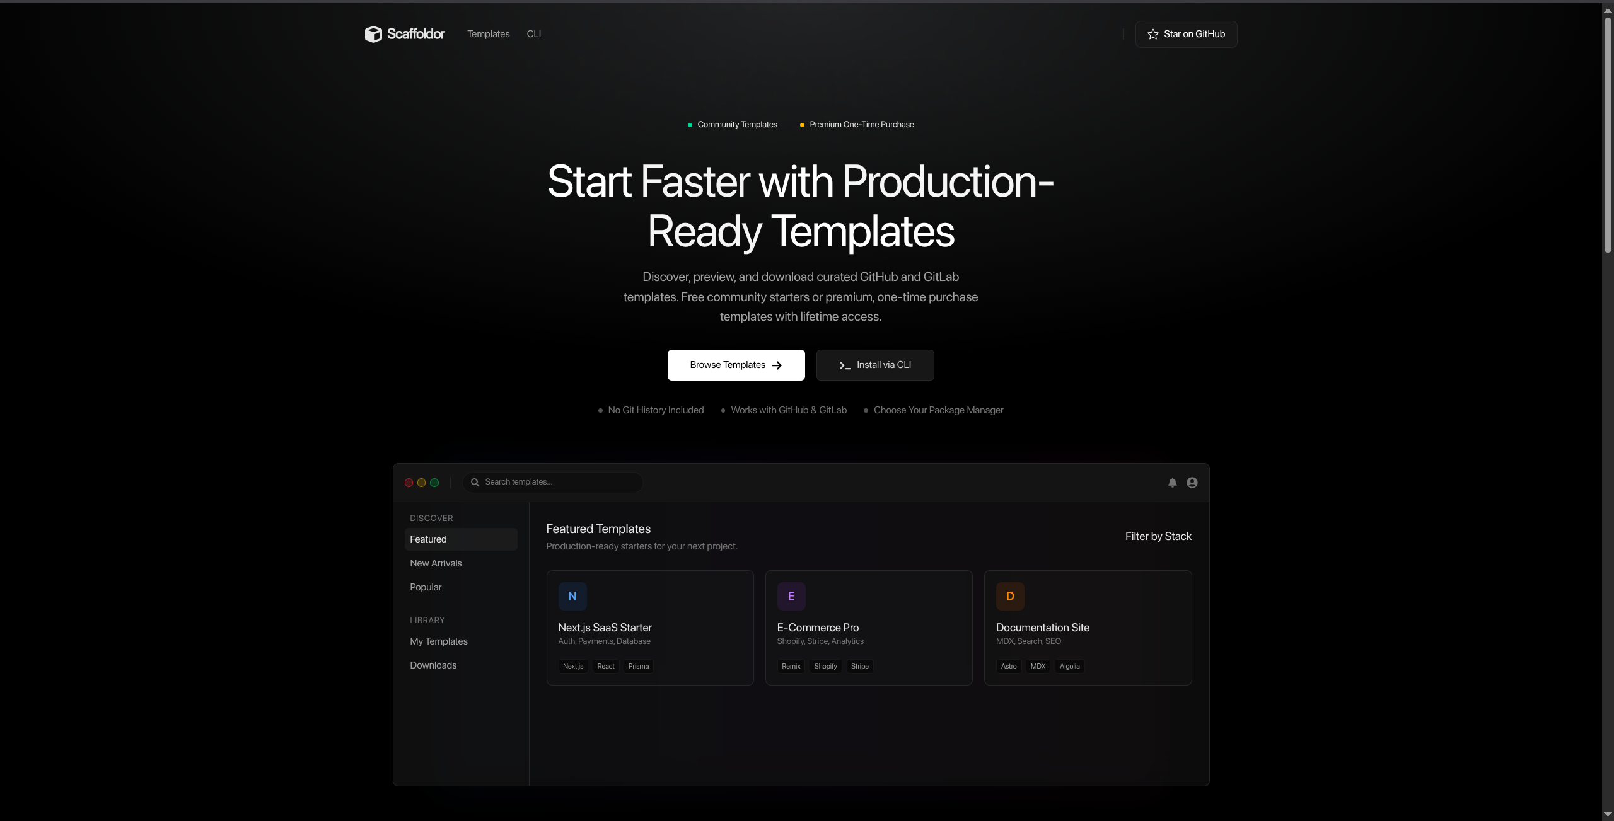The image size is (1614, 821).
Task: Click the Prisma tag on Next.js SaaS Starter
Action: (x=637, y=666)
